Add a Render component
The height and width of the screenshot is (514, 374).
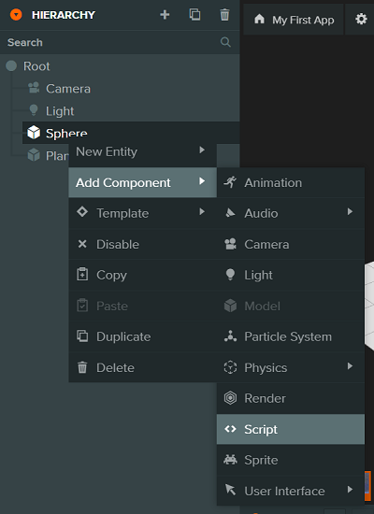291,398
